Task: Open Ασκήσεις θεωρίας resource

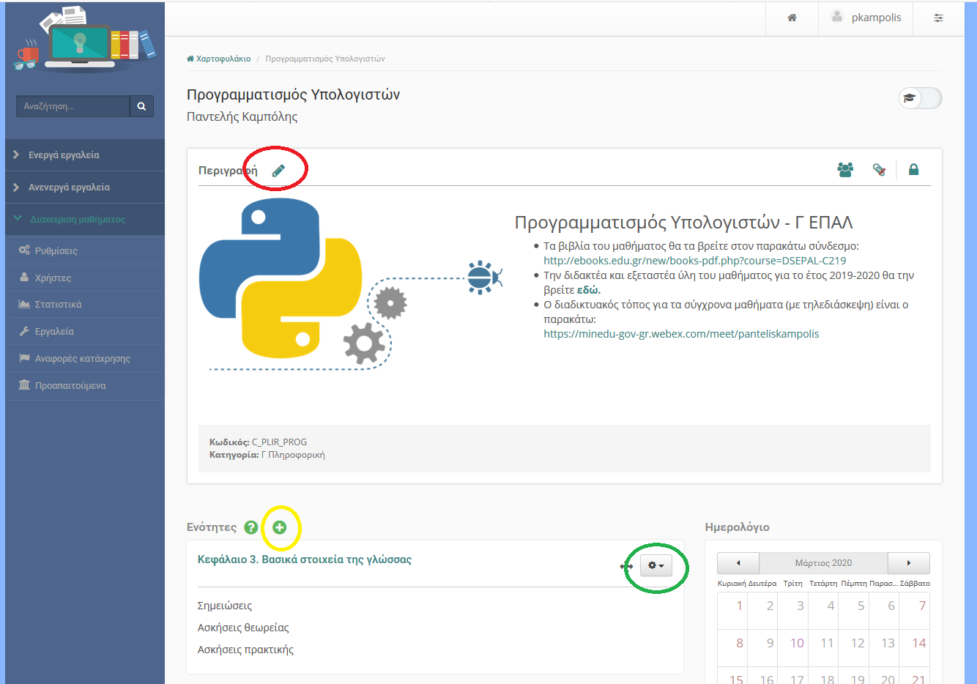Action: pos(243,628)
